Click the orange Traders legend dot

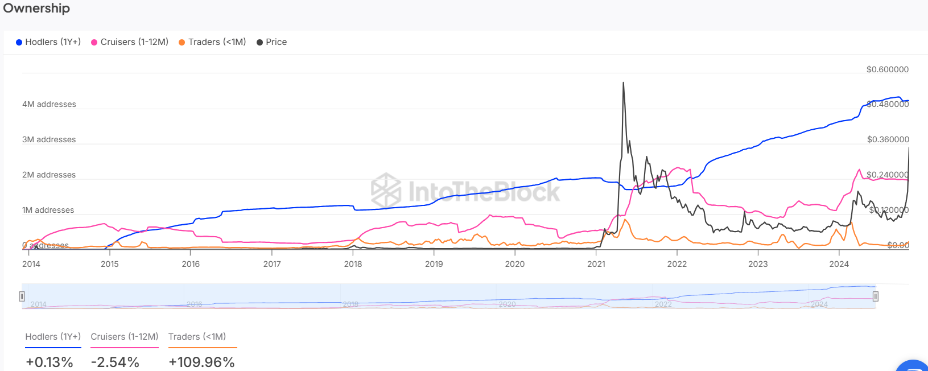tap(182, 42)
